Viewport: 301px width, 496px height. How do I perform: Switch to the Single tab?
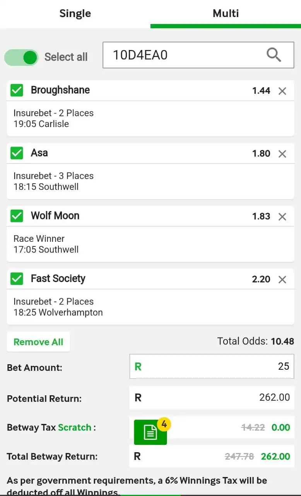point(75,14)
